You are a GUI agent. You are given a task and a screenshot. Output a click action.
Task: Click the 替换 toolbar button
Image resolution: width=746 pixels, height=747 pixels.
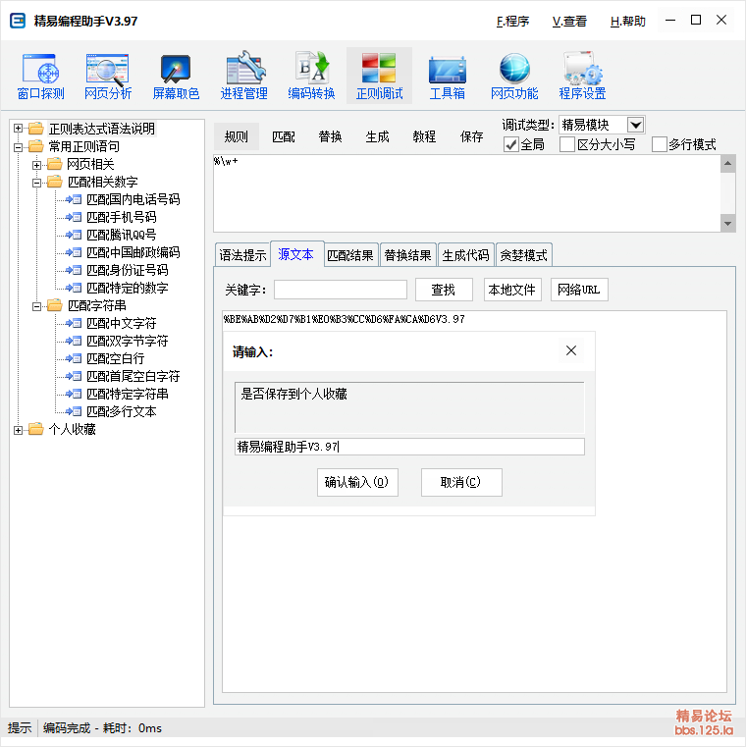330,136
